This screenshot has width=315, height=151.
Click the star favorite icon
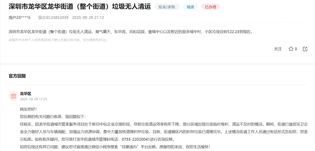291,49
